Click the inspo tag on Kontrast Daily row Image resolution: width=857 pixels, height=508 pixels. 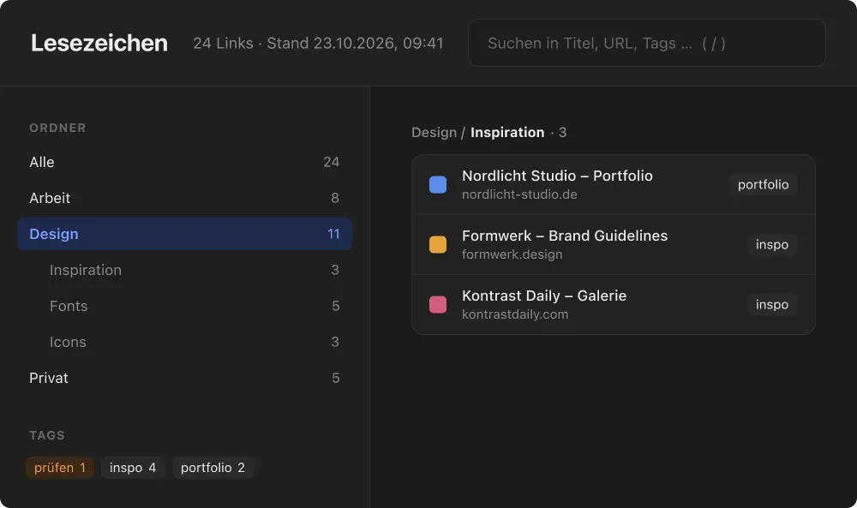(772, 305)
